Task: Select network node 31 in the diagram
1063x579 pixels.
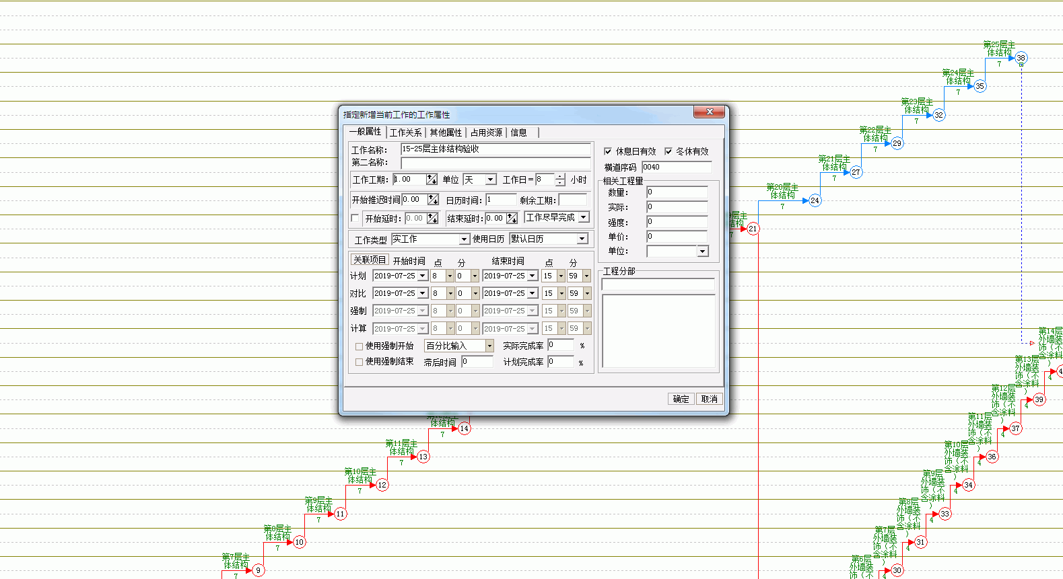Action: point(920,542)
